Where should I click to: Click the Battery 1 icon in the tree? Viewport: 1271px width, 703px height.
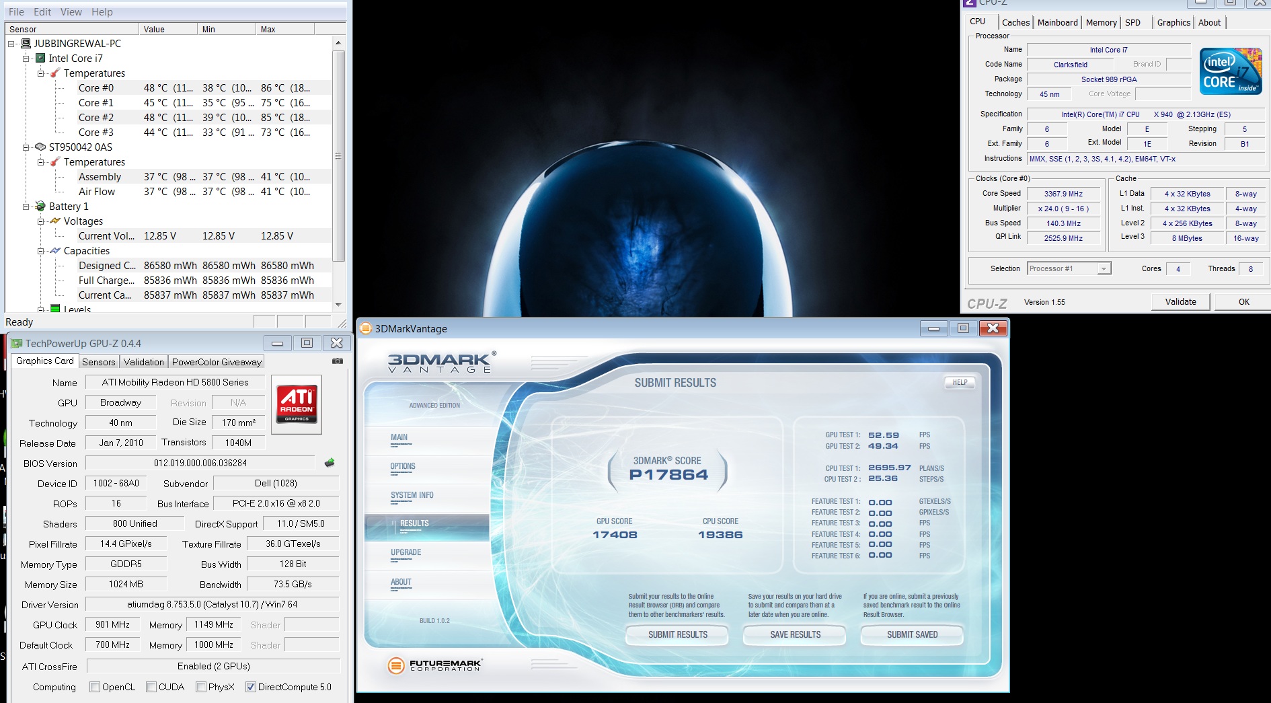40,207
